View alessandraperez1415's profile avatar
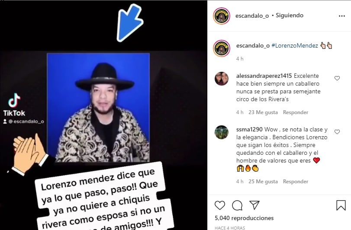This screenshot has width=351, height=230. (x=222, y=78)
